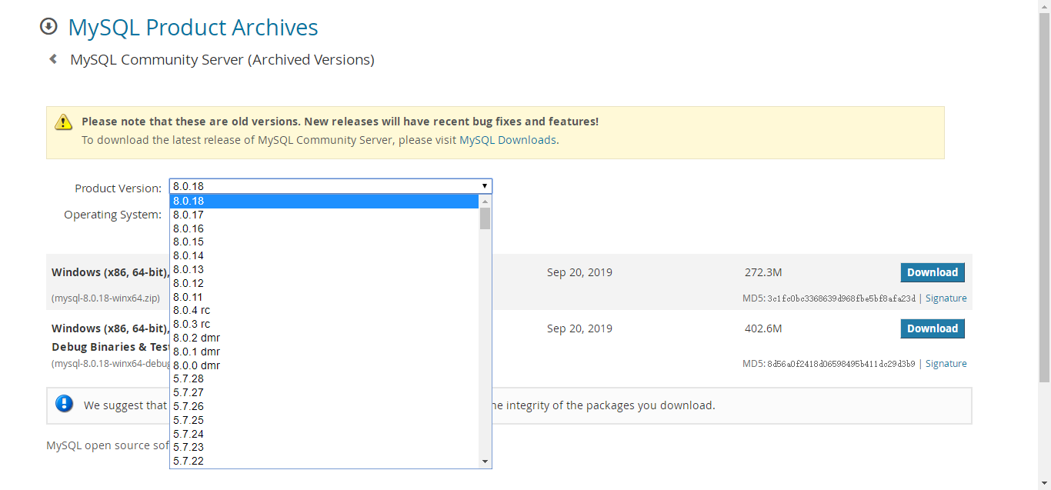
Task: Choose version 8.0.13 option
Action: [324, 270]
